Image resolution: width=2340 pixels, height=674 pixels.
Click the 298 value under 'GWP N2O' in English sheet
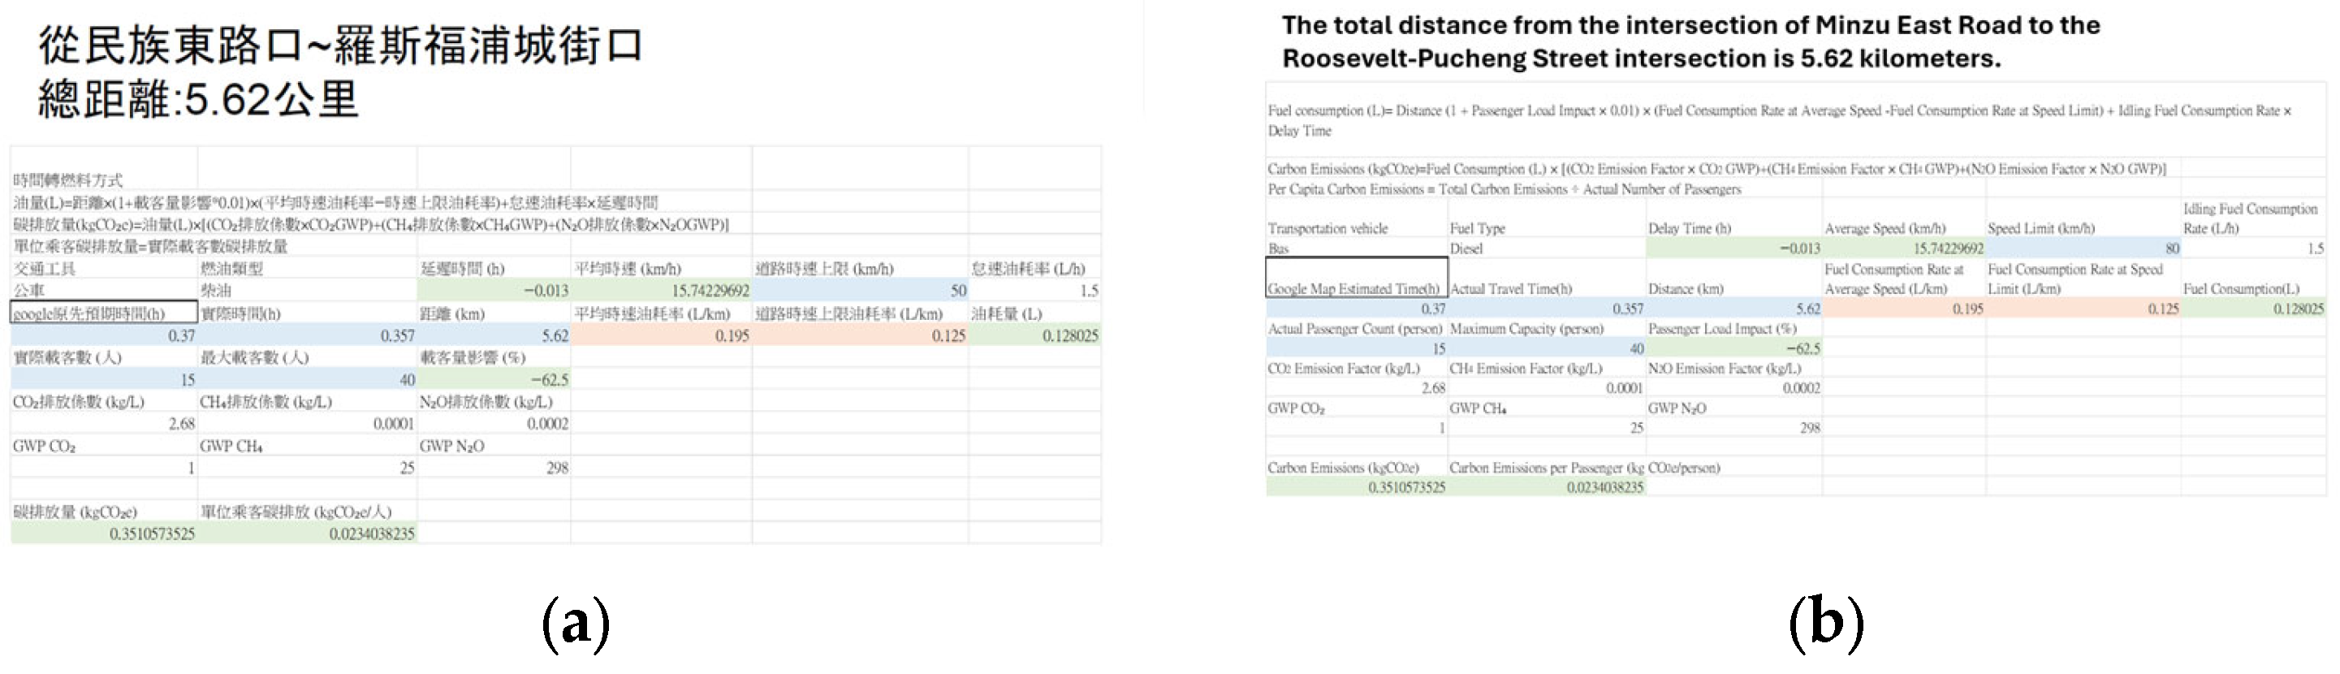pos(1733,428)
